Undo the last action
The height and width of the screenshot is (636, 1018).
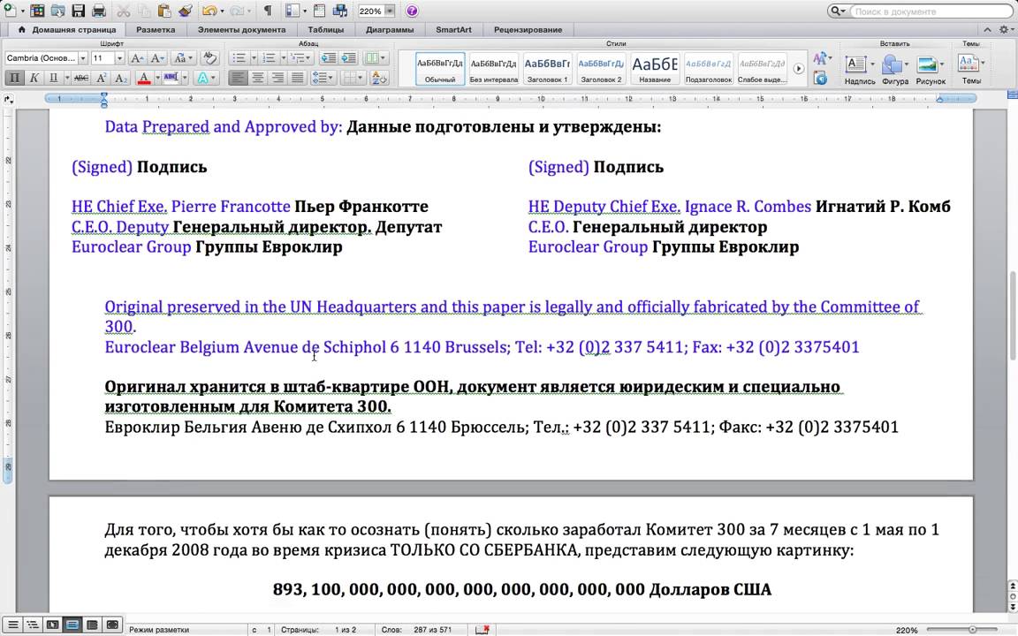[209, 11]
